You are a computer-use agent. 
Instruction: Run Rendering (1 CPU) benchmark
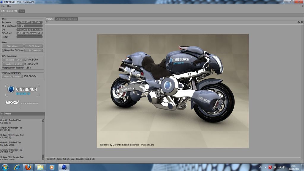click(x=13, y=60)
